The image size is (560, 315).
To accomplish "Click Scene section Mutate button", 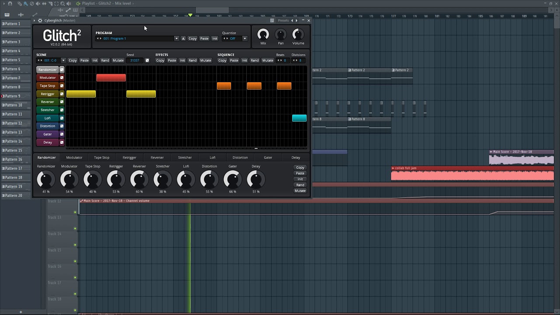I will pyautogui.click(x=118, y=60).
